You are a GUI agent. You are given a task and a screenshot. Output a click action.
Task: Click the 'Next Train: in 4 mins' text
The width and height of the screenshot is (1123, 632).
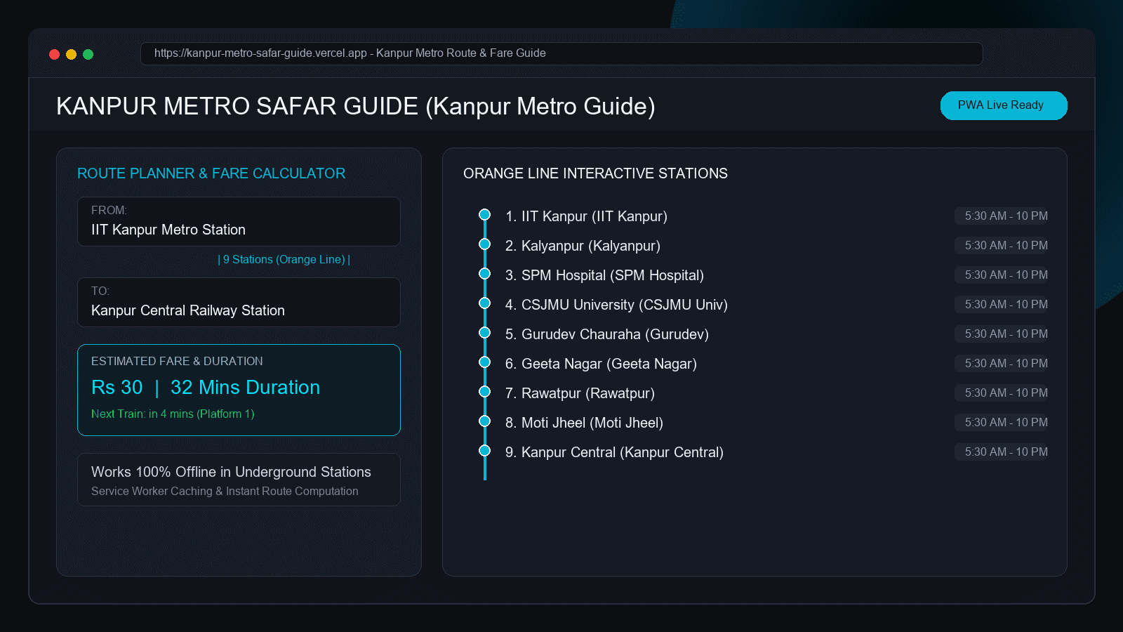(173, 414)
